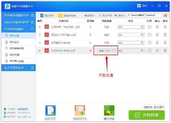Click 全部 page selection in row 2
Viewport: 171px width, 123px height.
coord(107,35)
